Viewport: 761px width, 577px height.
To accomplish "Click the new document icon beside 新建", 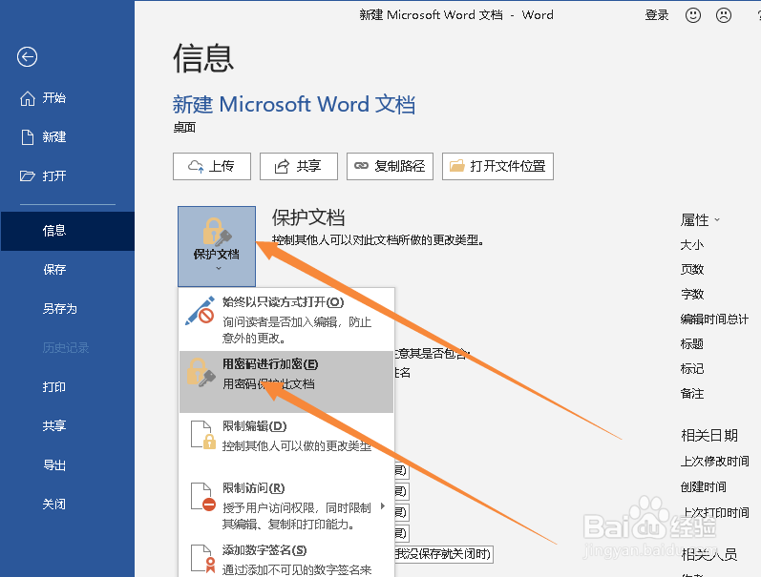I will (28, 137).
